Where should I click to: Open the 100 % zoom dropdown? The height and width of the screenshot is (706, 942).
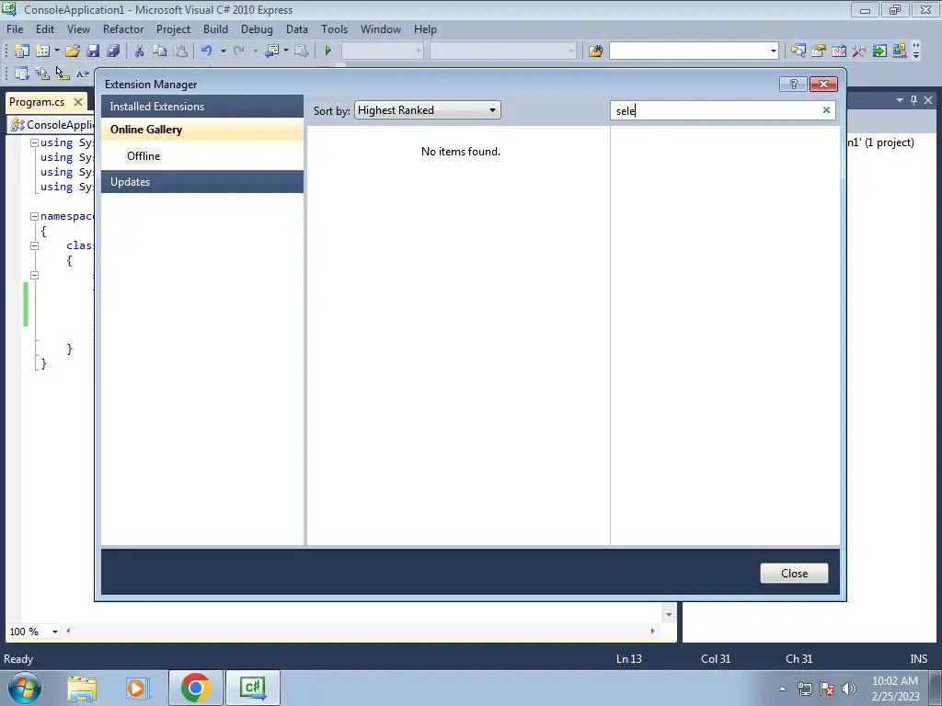point(54,632)
